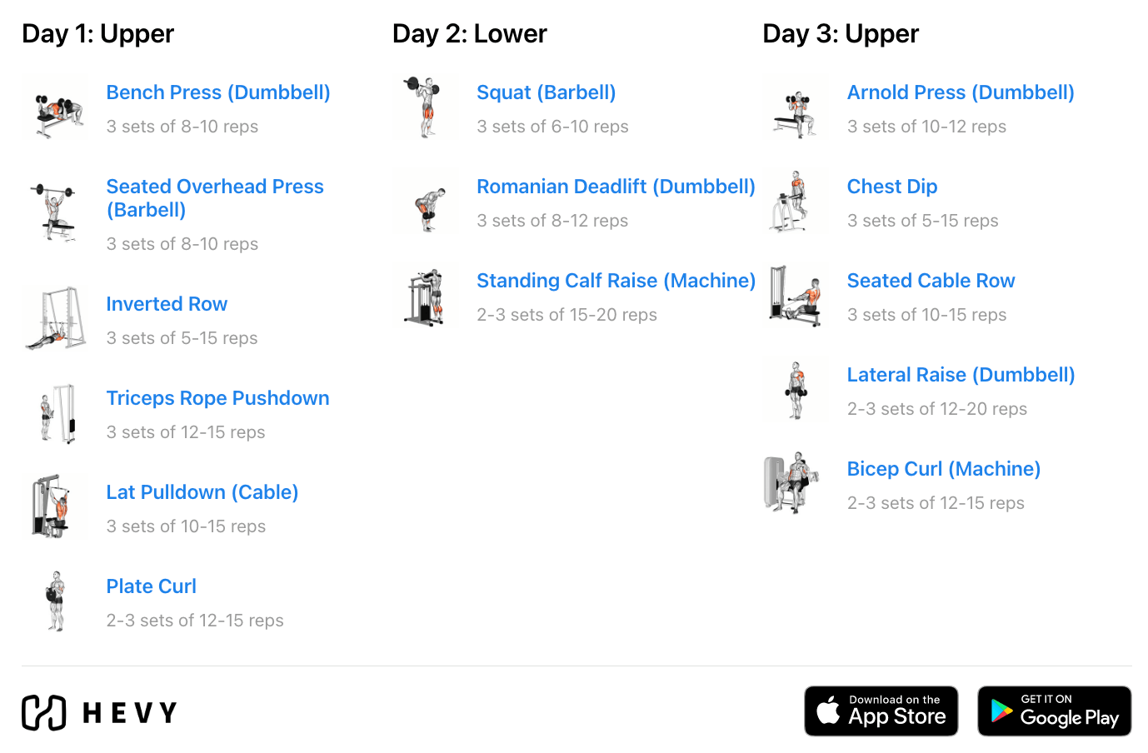Open the Triceps Rope Pushdown link
The width and height of the screenshot is (1148, 753).
pos(217,397)
